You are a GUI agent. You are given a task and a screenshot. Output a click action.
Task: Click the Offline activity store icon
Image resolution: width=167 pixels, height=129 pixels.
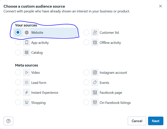(x=95, y=42)
